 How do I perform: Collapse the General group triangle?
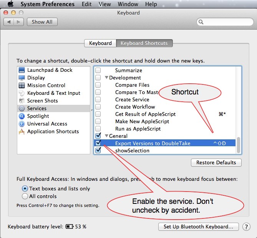tap(107, 136)
